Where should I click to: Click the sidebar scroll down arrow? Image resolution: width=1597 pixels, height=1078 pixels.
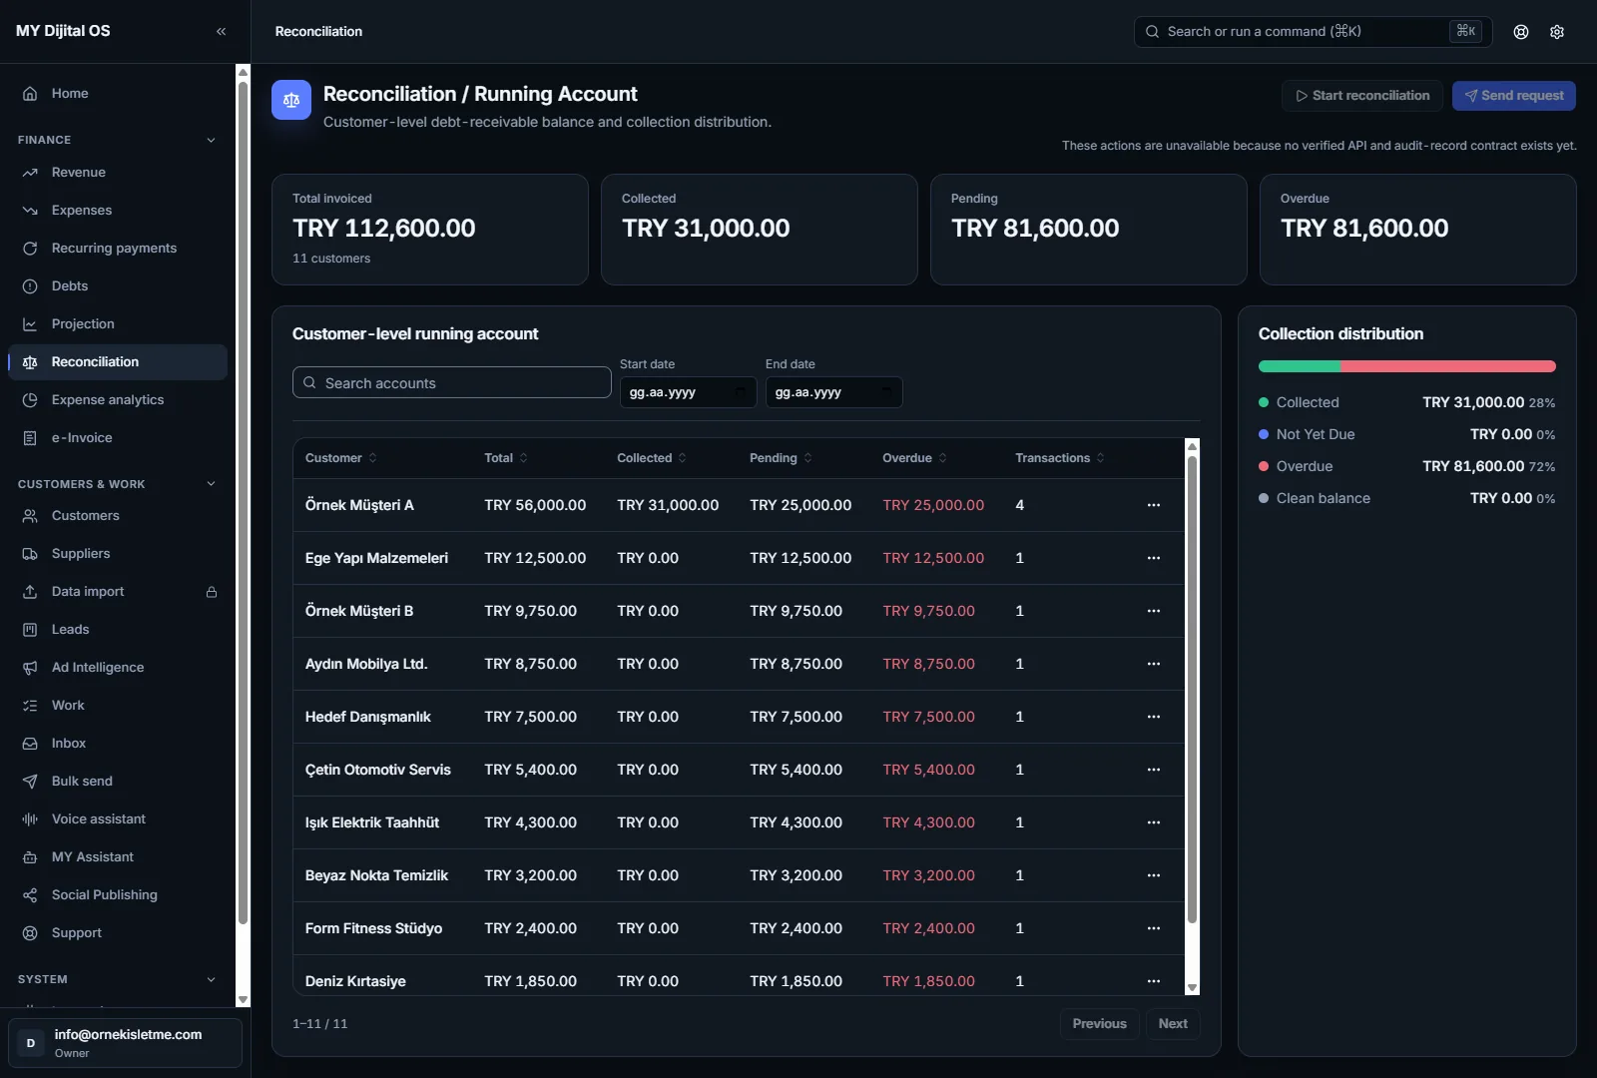click(x=243, y=999)
